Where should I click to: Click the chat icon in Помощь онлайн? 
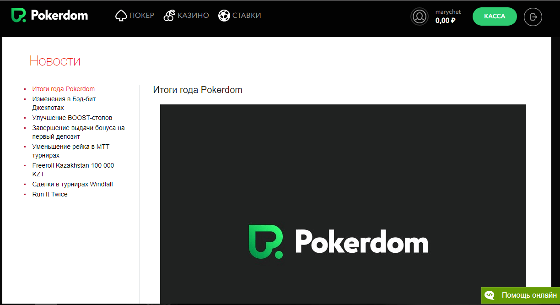(490, 295)
